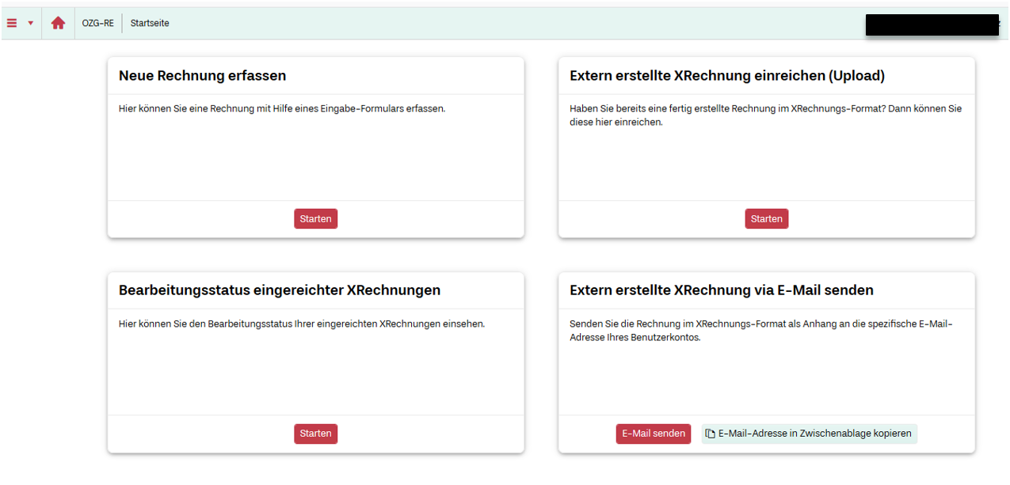Select the OZG-RE breadcrumb item
Screen dimensions: 1010x485
(x=97, y=23)
